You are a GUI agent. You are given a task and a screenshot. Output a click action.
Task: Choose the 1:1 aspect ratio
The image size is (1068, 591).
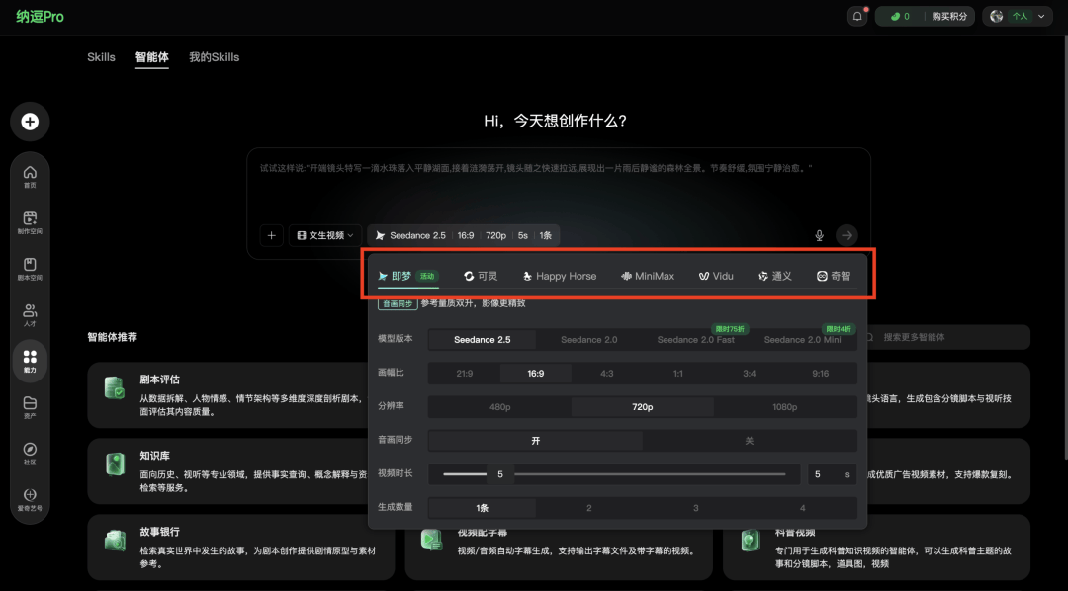(677, 374)
